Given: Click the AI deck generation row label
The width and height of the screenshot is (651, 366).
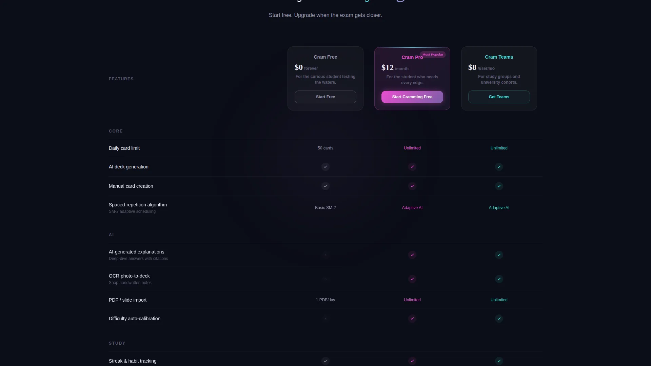Looking at the screenshot, I should (x=129, y=167).
